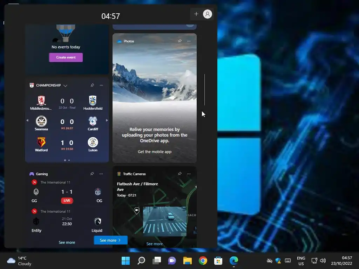Click the camera map pin marker

(x=137, y=211)
